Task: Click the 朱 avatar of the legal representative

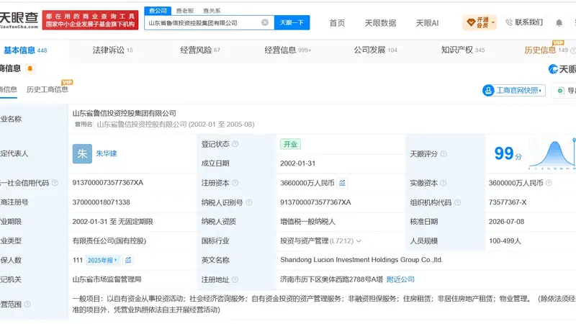Action: 82,153
